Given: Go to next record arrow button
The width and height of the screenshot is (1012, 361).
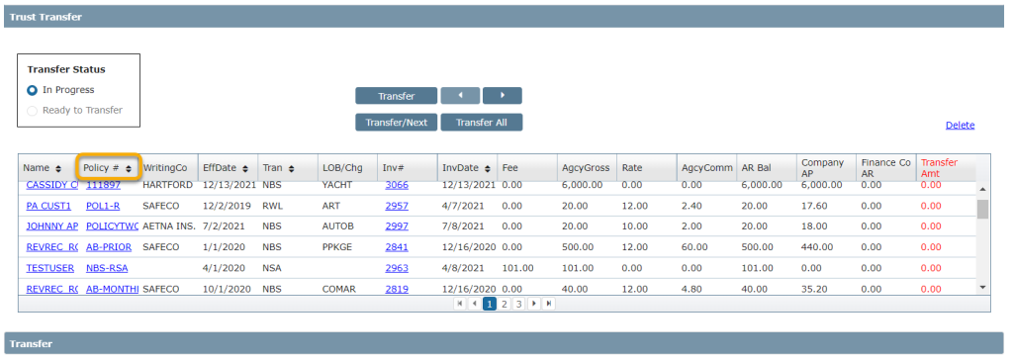Looking at the screenshot, I should click(503, 96).
